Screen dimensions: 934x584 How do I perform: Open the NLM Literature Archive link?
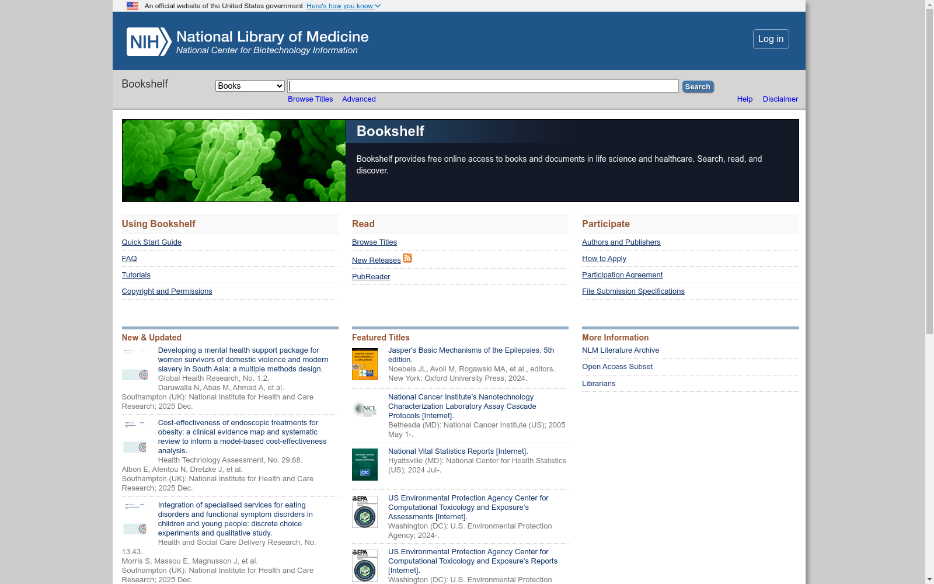click(621, 350)
